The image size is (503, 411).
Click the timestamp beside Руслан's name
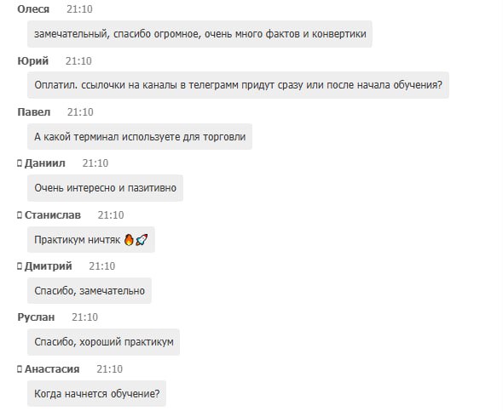(x=84, y=317)
